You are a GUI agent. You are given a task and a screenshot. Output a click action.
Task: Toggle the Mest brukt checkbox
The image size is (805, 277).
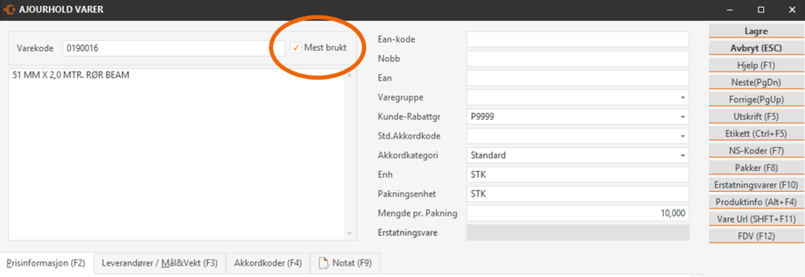point(296,48)
